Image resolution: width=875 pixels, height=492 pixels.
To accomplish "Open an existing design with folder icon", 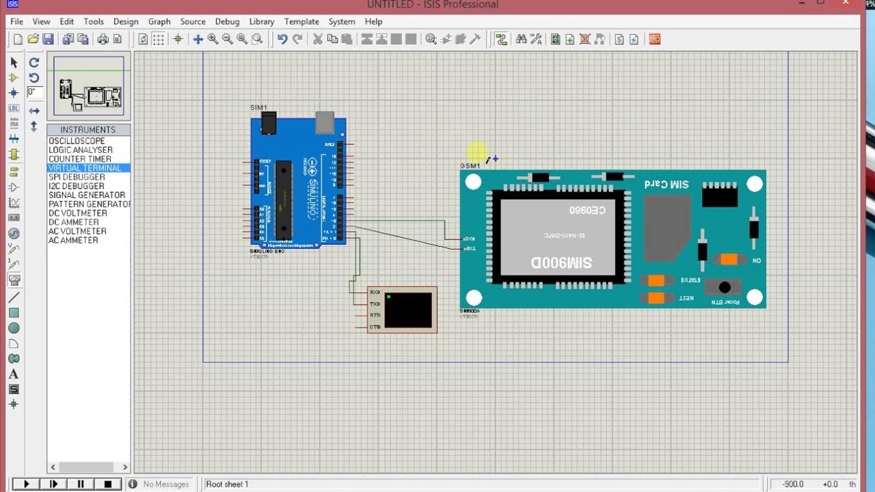I will point(33,39).
